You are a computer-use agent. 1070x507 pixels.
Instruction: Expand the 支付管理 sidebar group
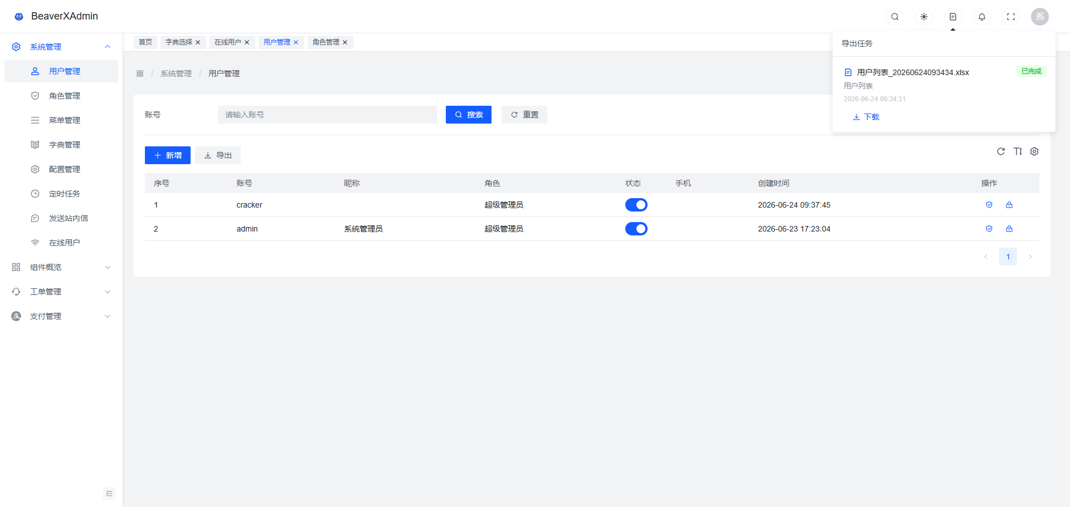[61, 316]
